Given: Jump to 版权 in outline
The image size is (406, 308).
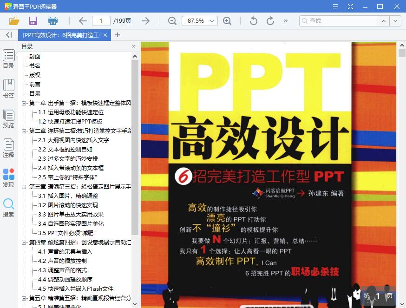Looking at the screenshot, I should click(35, 75).
